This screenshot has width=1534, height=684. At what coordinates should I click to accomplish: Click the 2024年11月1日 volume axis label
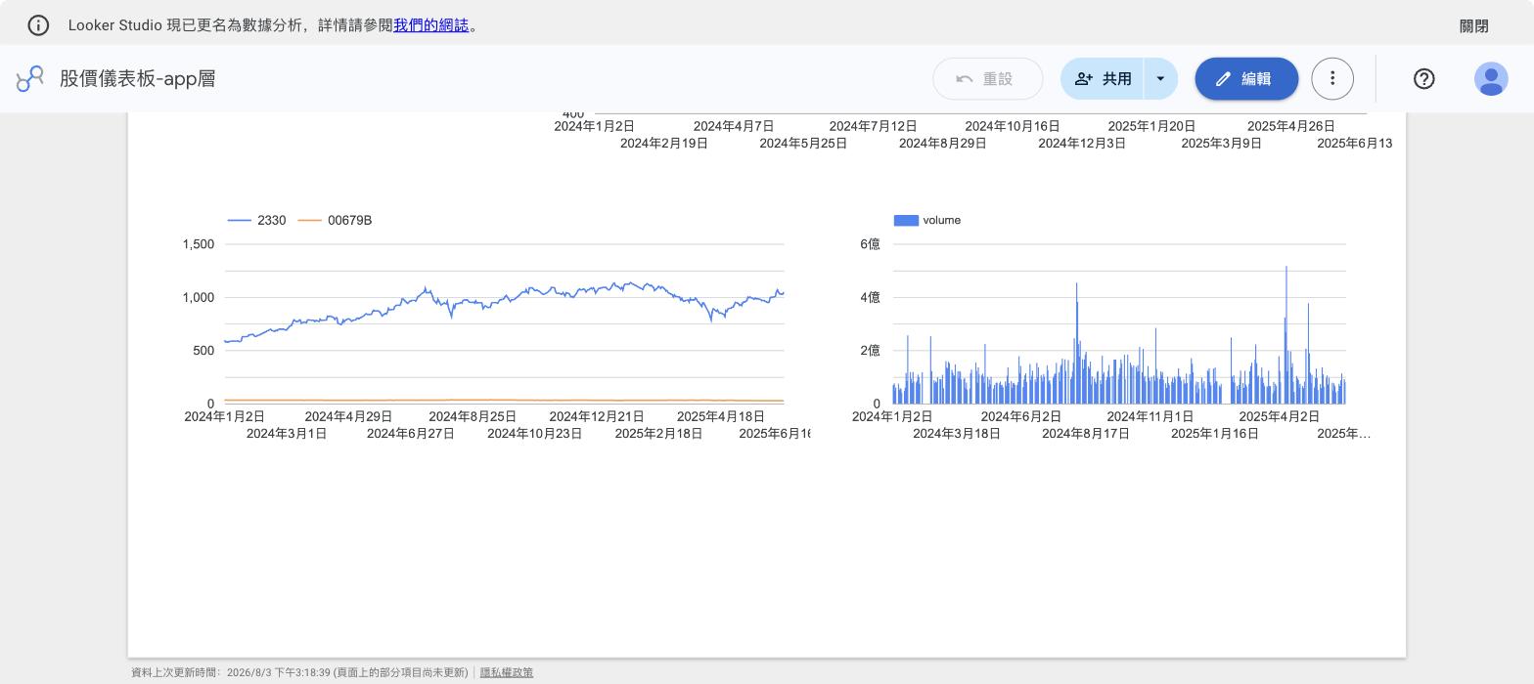click(1150, 417)
